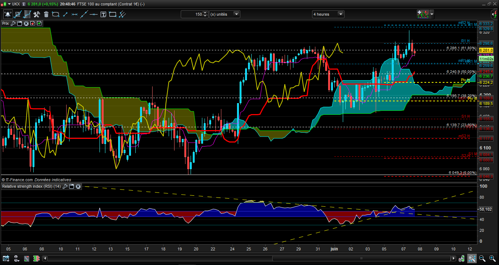Click the zoom out magnifier

[483, 259]
